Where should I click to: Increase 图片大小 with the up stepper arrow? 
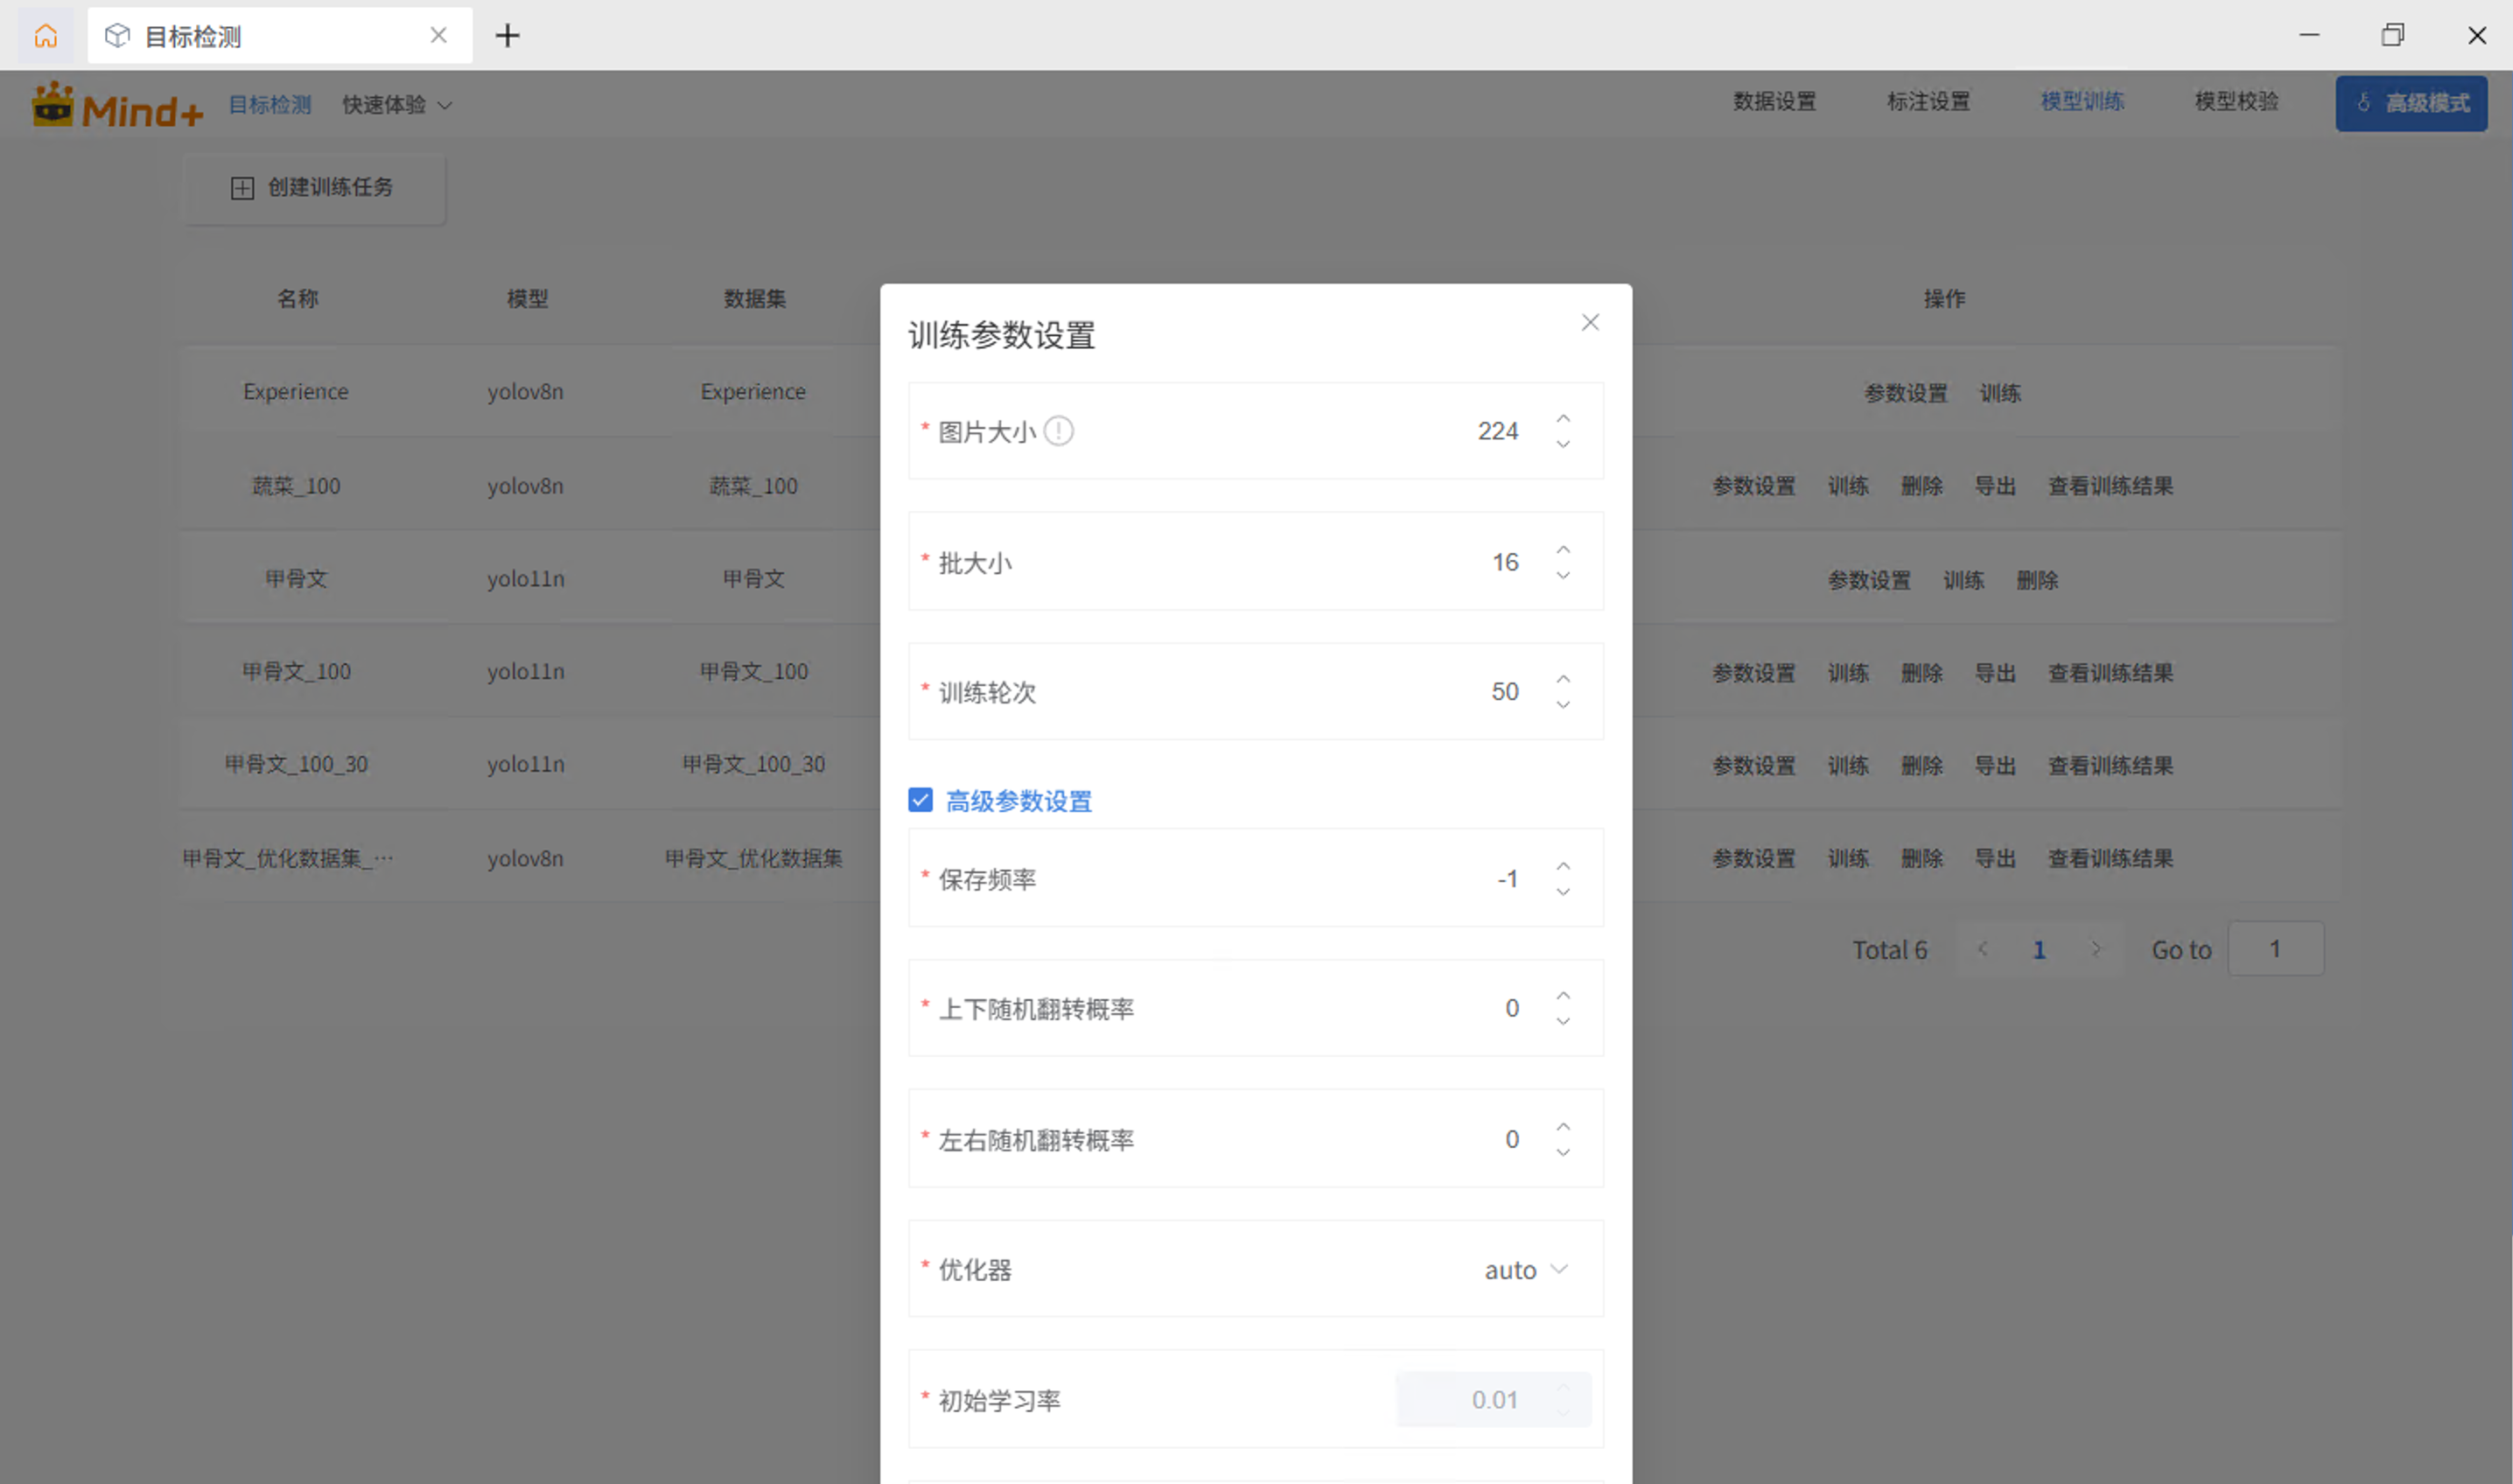pyautogui.click(x=1563, y=417)
